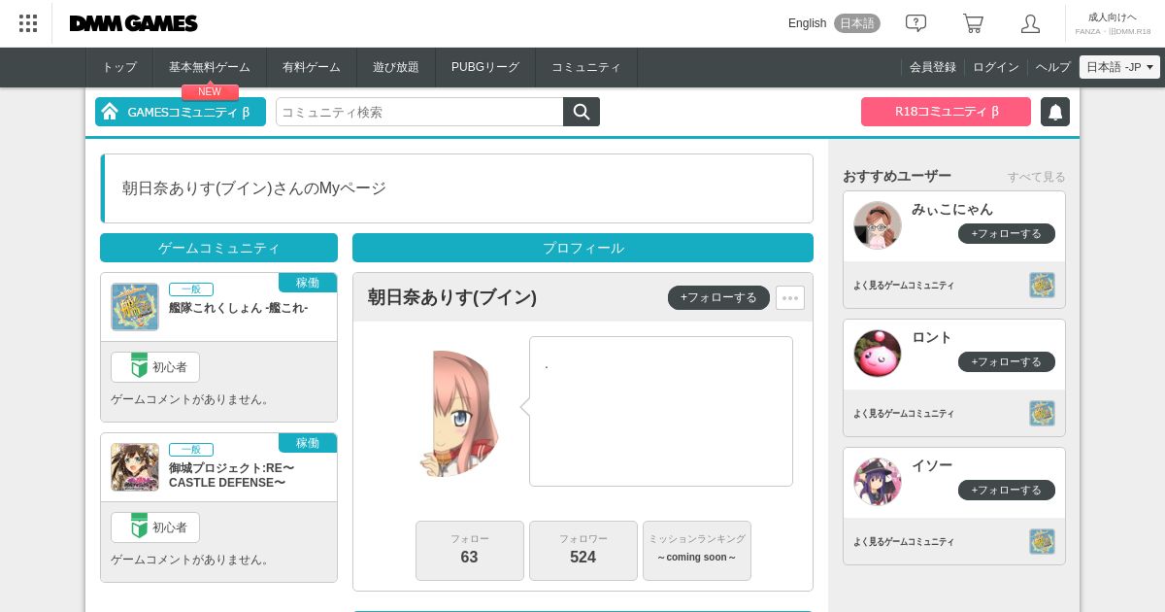Screen dimensions: 1165x612
Task: Click the profile character avatar image
Action: click(x=460, y=413)
